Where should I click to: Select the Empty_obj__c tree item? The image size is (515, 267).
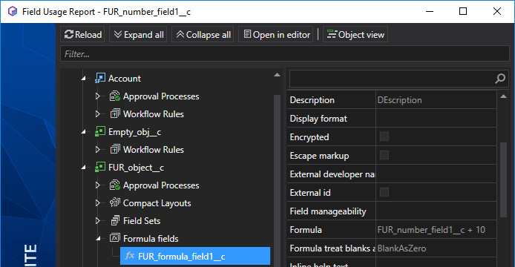click(134, 132)
